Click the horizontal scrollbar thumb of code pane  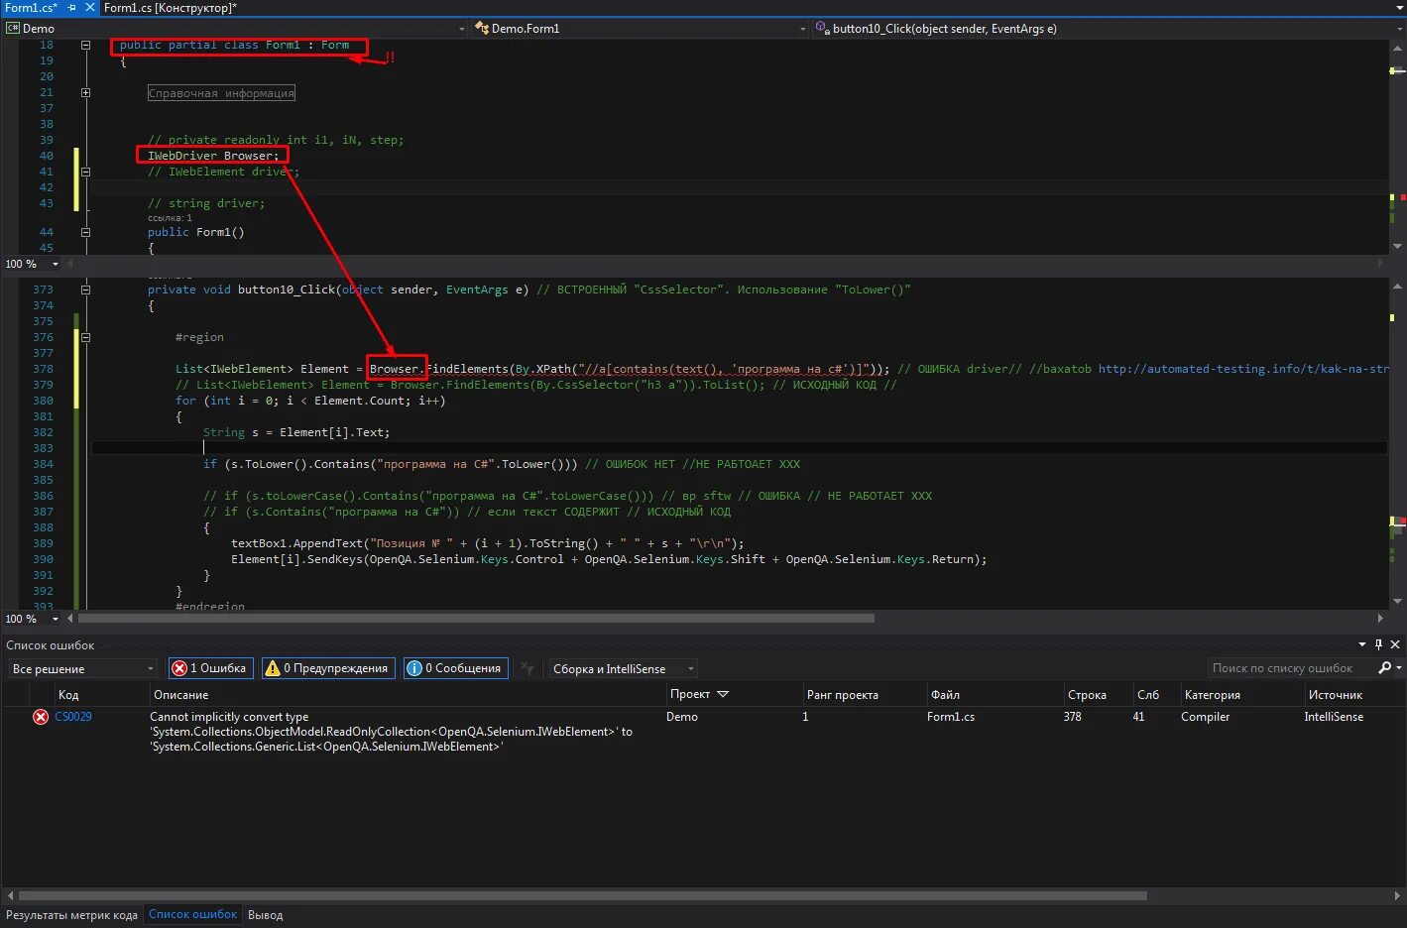coord(476,619)
